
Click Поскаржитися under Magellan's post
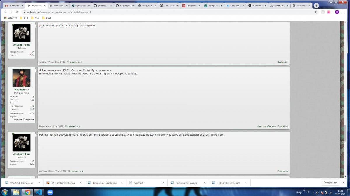pyautogui.click(x=72, y=126)
